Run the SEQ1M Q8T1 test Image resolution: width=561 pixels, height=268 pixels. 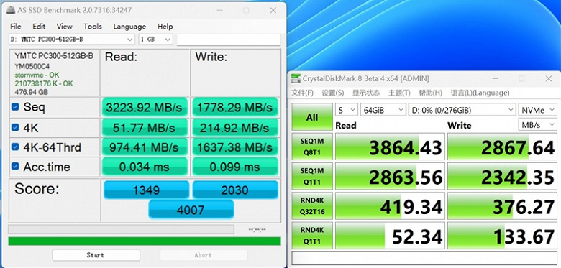(x=312, y=147)
